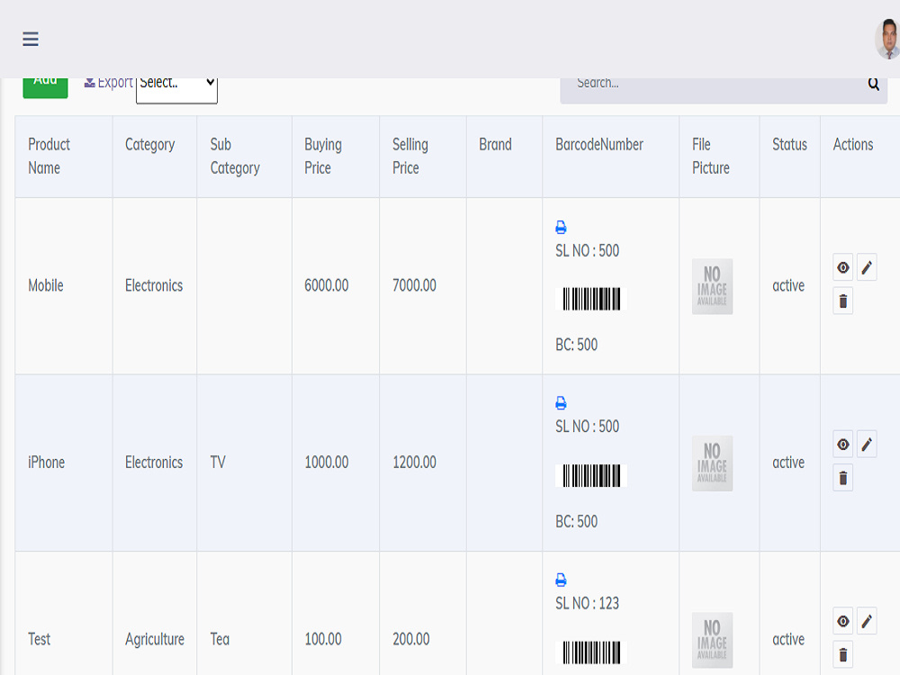
Task: Click the green Add button
Action: [45, 79]
